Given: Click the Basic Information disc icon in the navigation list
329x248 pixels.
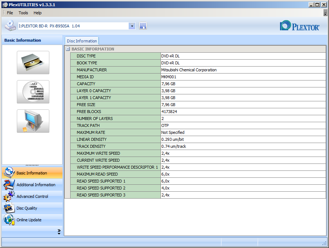Looking at the screenshot, I should pyautogui.click(x=9, y=173).
